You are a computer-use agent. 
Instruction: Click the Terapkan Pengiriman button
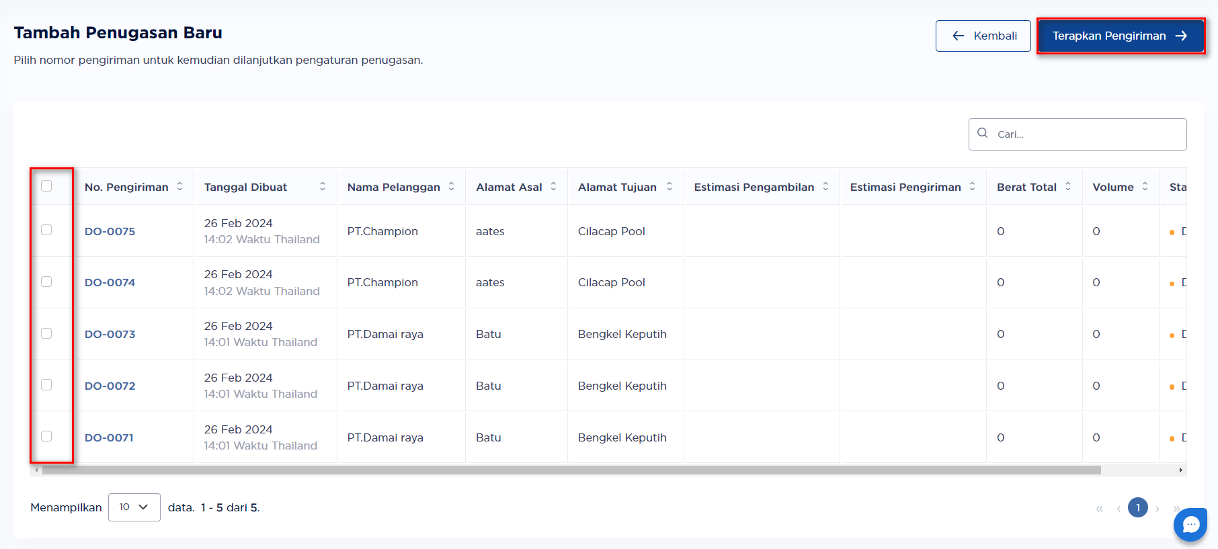click(1121, 36)
